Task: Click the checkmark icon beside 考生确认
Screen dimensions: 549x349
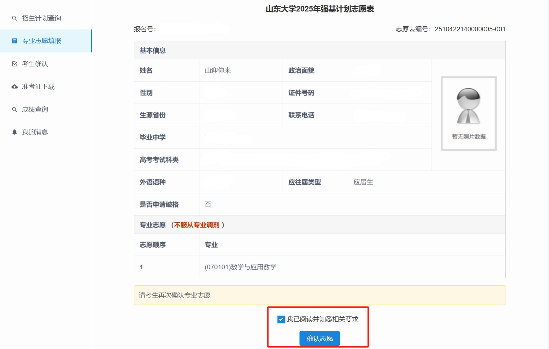Action: coord(14,64)
